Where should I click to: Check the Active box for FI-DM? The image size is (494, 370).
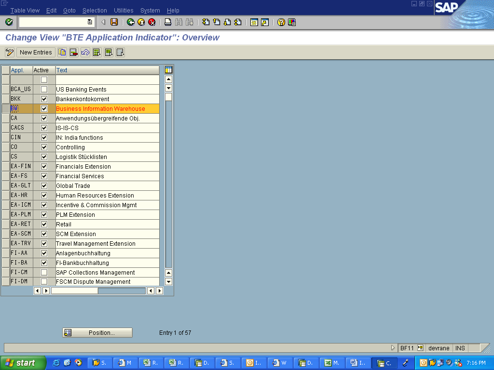tap(44, 281)
